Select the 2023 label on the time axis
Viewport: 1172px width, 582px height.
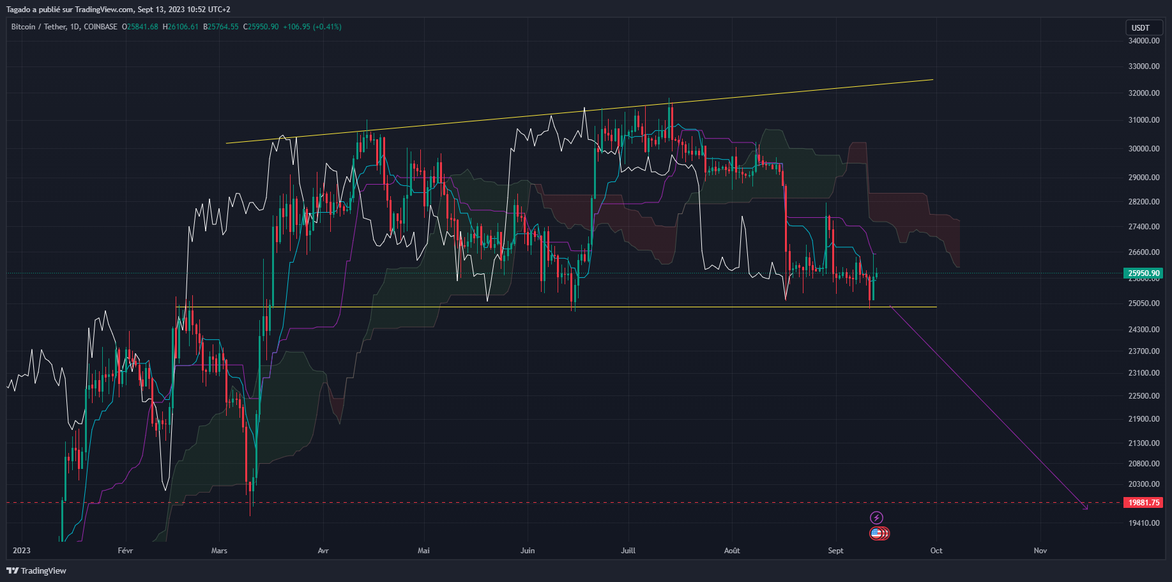tap(21, 550)
